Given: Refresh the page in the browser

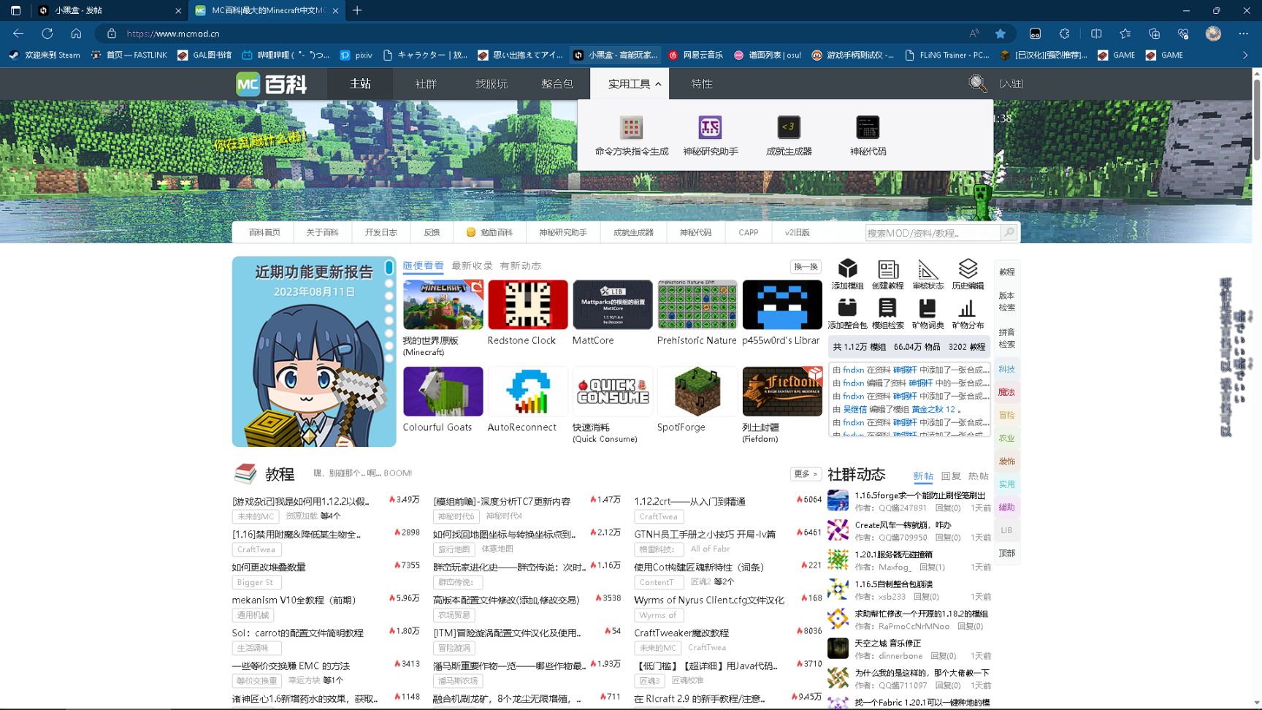Looking at the screenshot, I should pos(47,34).
